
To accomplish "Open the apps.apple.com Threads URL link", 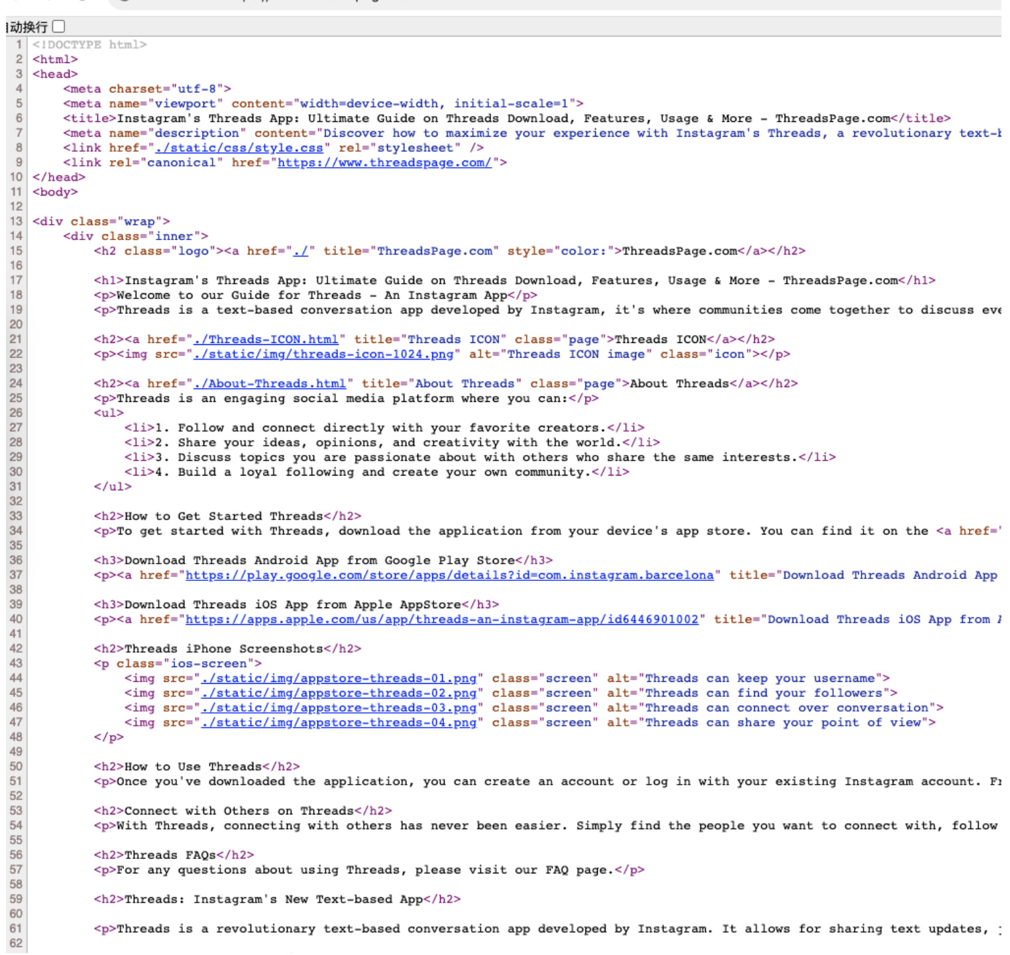I will click(442, 619).
